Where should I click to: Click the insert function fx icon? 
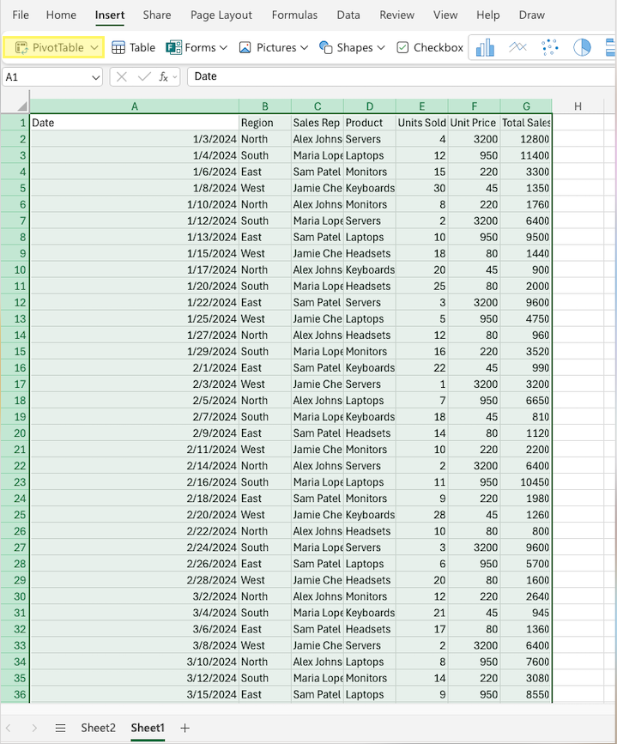163,77
